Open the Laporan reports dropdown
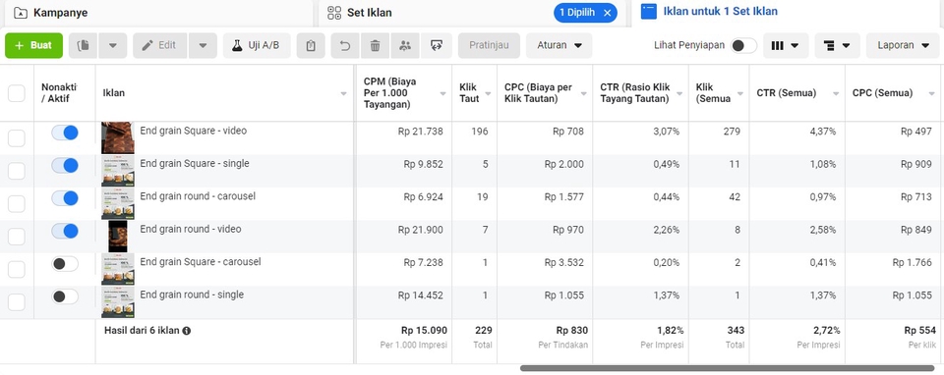This screenshot has width=944, height=375. pos(903,46)
